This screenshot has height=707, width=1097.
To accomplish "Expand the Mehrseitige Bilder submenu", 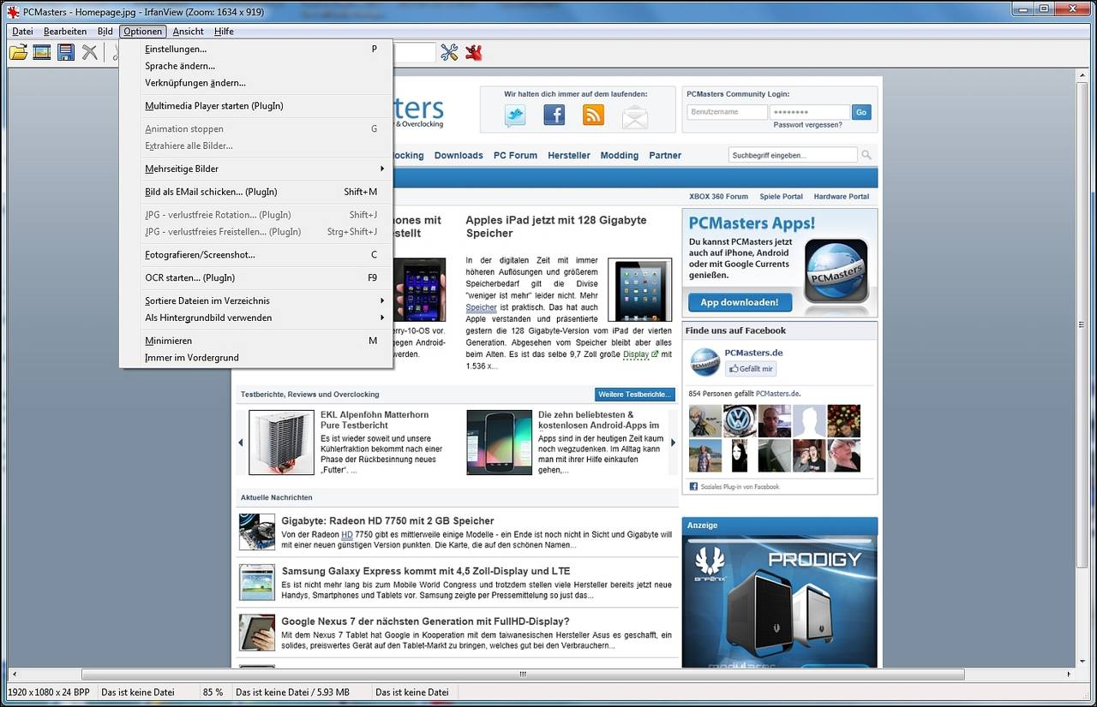I will coord(256,169).
